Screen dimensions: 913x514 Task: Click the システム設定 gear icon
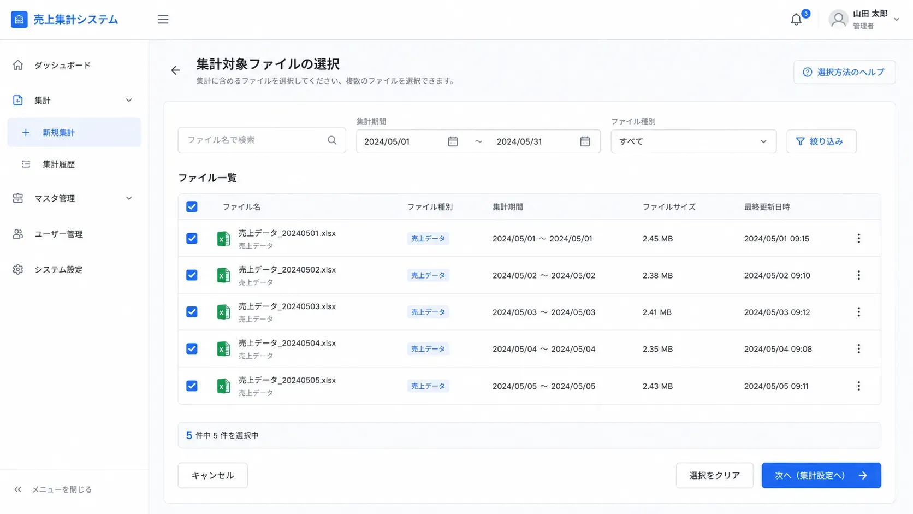pyautogui.click(x=18, y=269)
